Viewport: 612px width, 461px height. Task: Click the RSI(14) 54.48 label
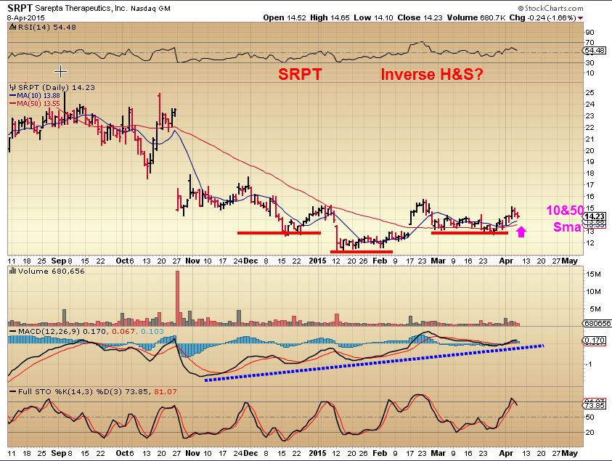click(47, 28)
